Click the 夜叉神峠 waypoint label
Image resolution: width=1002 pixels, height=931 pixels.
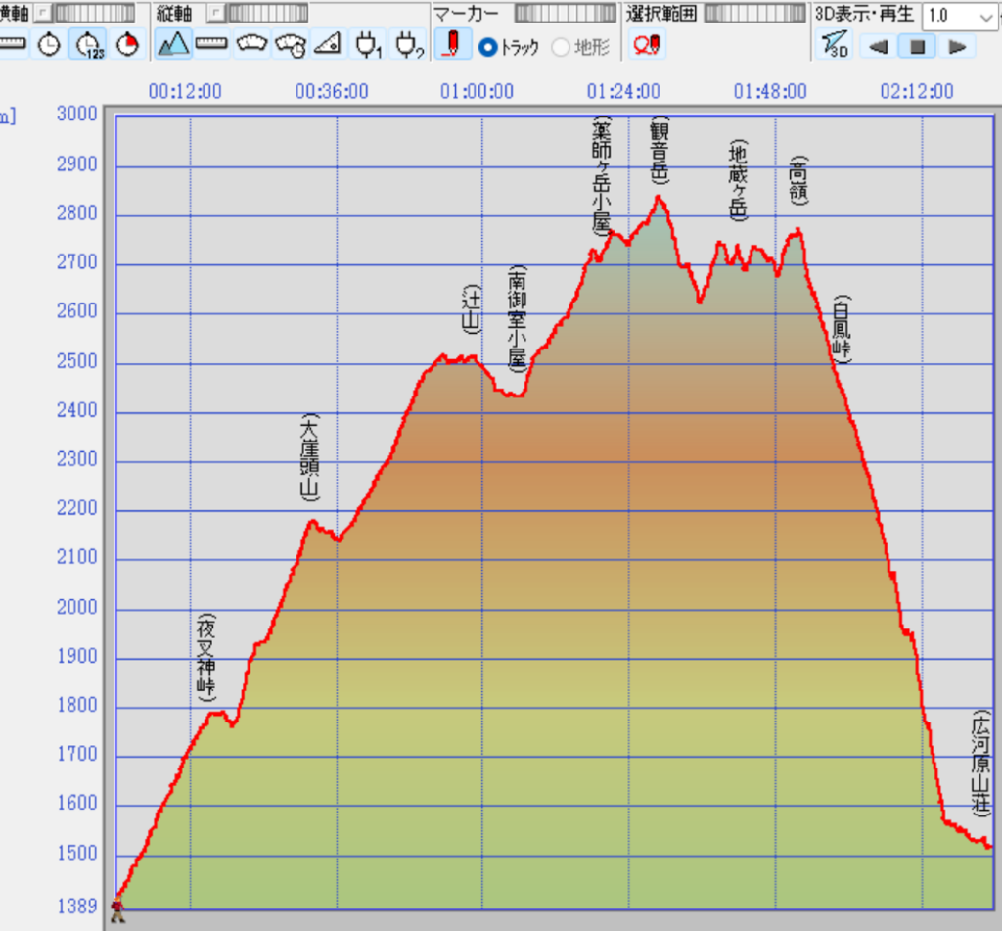click(205, 657)
